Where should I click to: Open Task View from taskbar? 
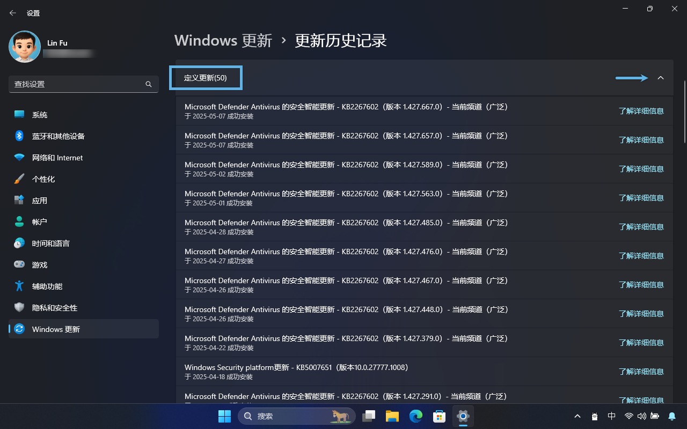(x=368, y=416)
